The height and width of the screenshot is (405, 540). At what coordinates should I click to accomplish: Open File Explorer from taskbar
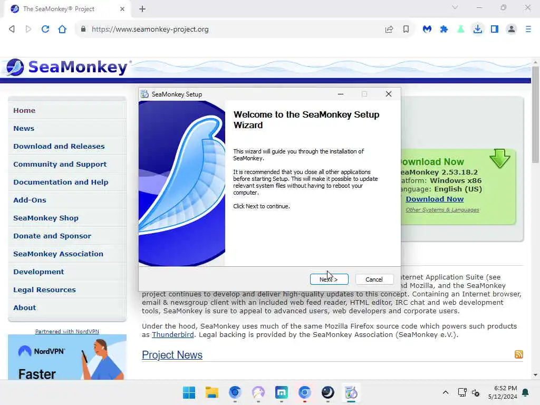pos(212,392)
